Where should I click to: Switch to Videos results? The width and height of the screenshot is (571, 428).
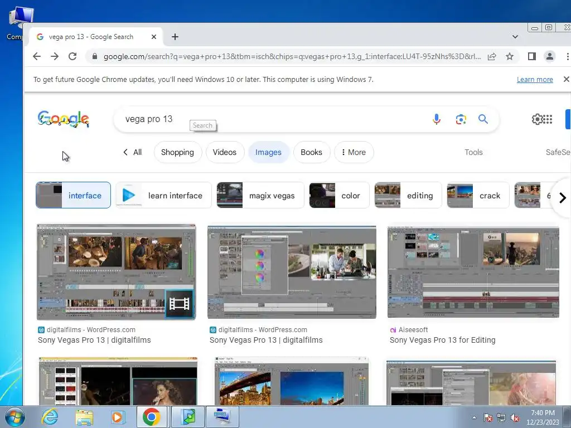225,152
